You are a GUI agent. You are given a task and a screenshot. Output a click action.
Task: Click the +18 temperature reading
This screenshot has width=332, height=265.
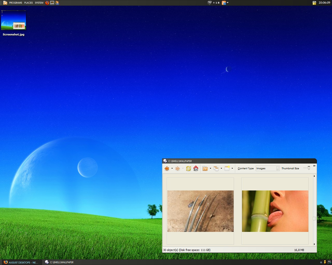tap(216, 3)
